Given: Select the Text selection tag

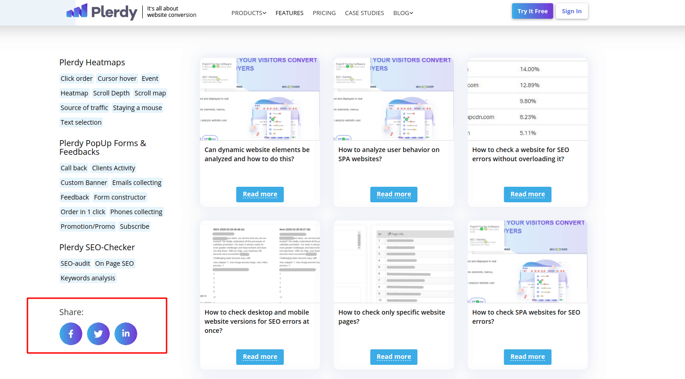Looking at the screenshot, I should 81,122.
